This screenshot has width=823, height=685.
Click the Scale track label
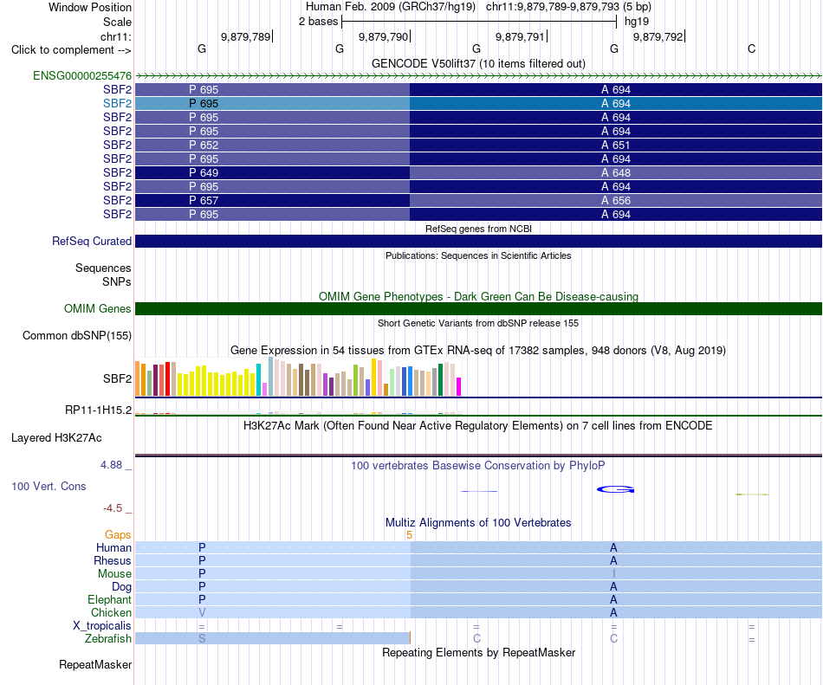pyautogui.click(x=117, y=22)
